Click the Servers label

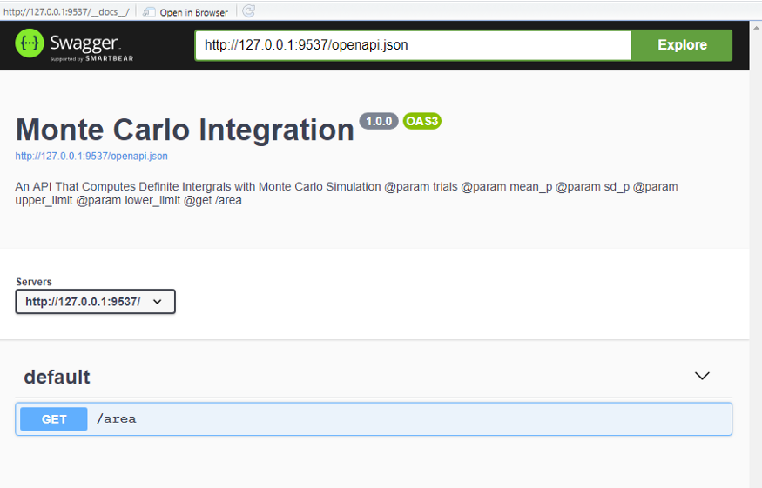pos(34,282)
